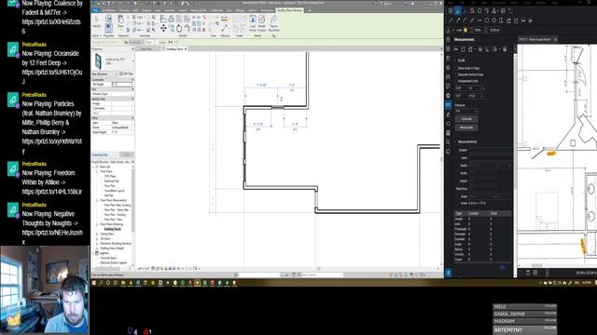This screenshot has width=597, height=335.
Task: Switch to the Manage ribbon tab
Action: pyautogui.click(x=240, y=10)
